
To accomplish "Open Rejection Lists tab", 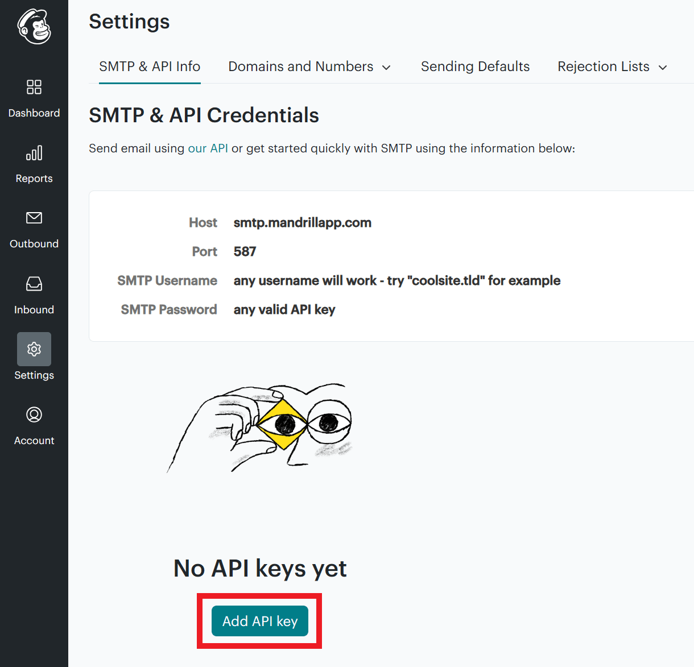I will [x=612, y=67].
